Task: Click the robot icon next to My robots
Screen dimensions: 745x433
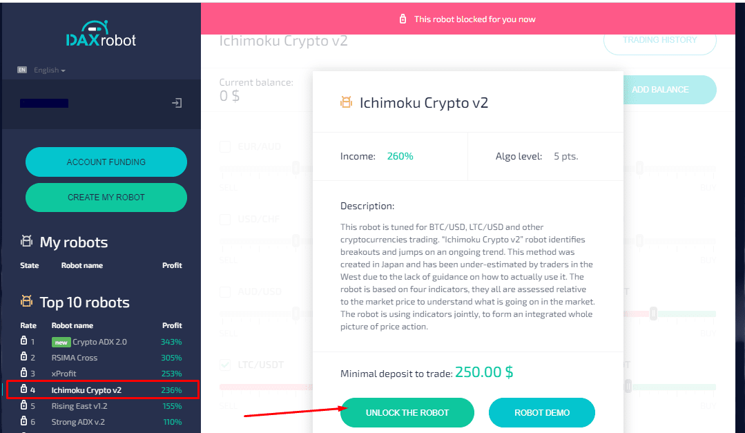Action: 27,241
